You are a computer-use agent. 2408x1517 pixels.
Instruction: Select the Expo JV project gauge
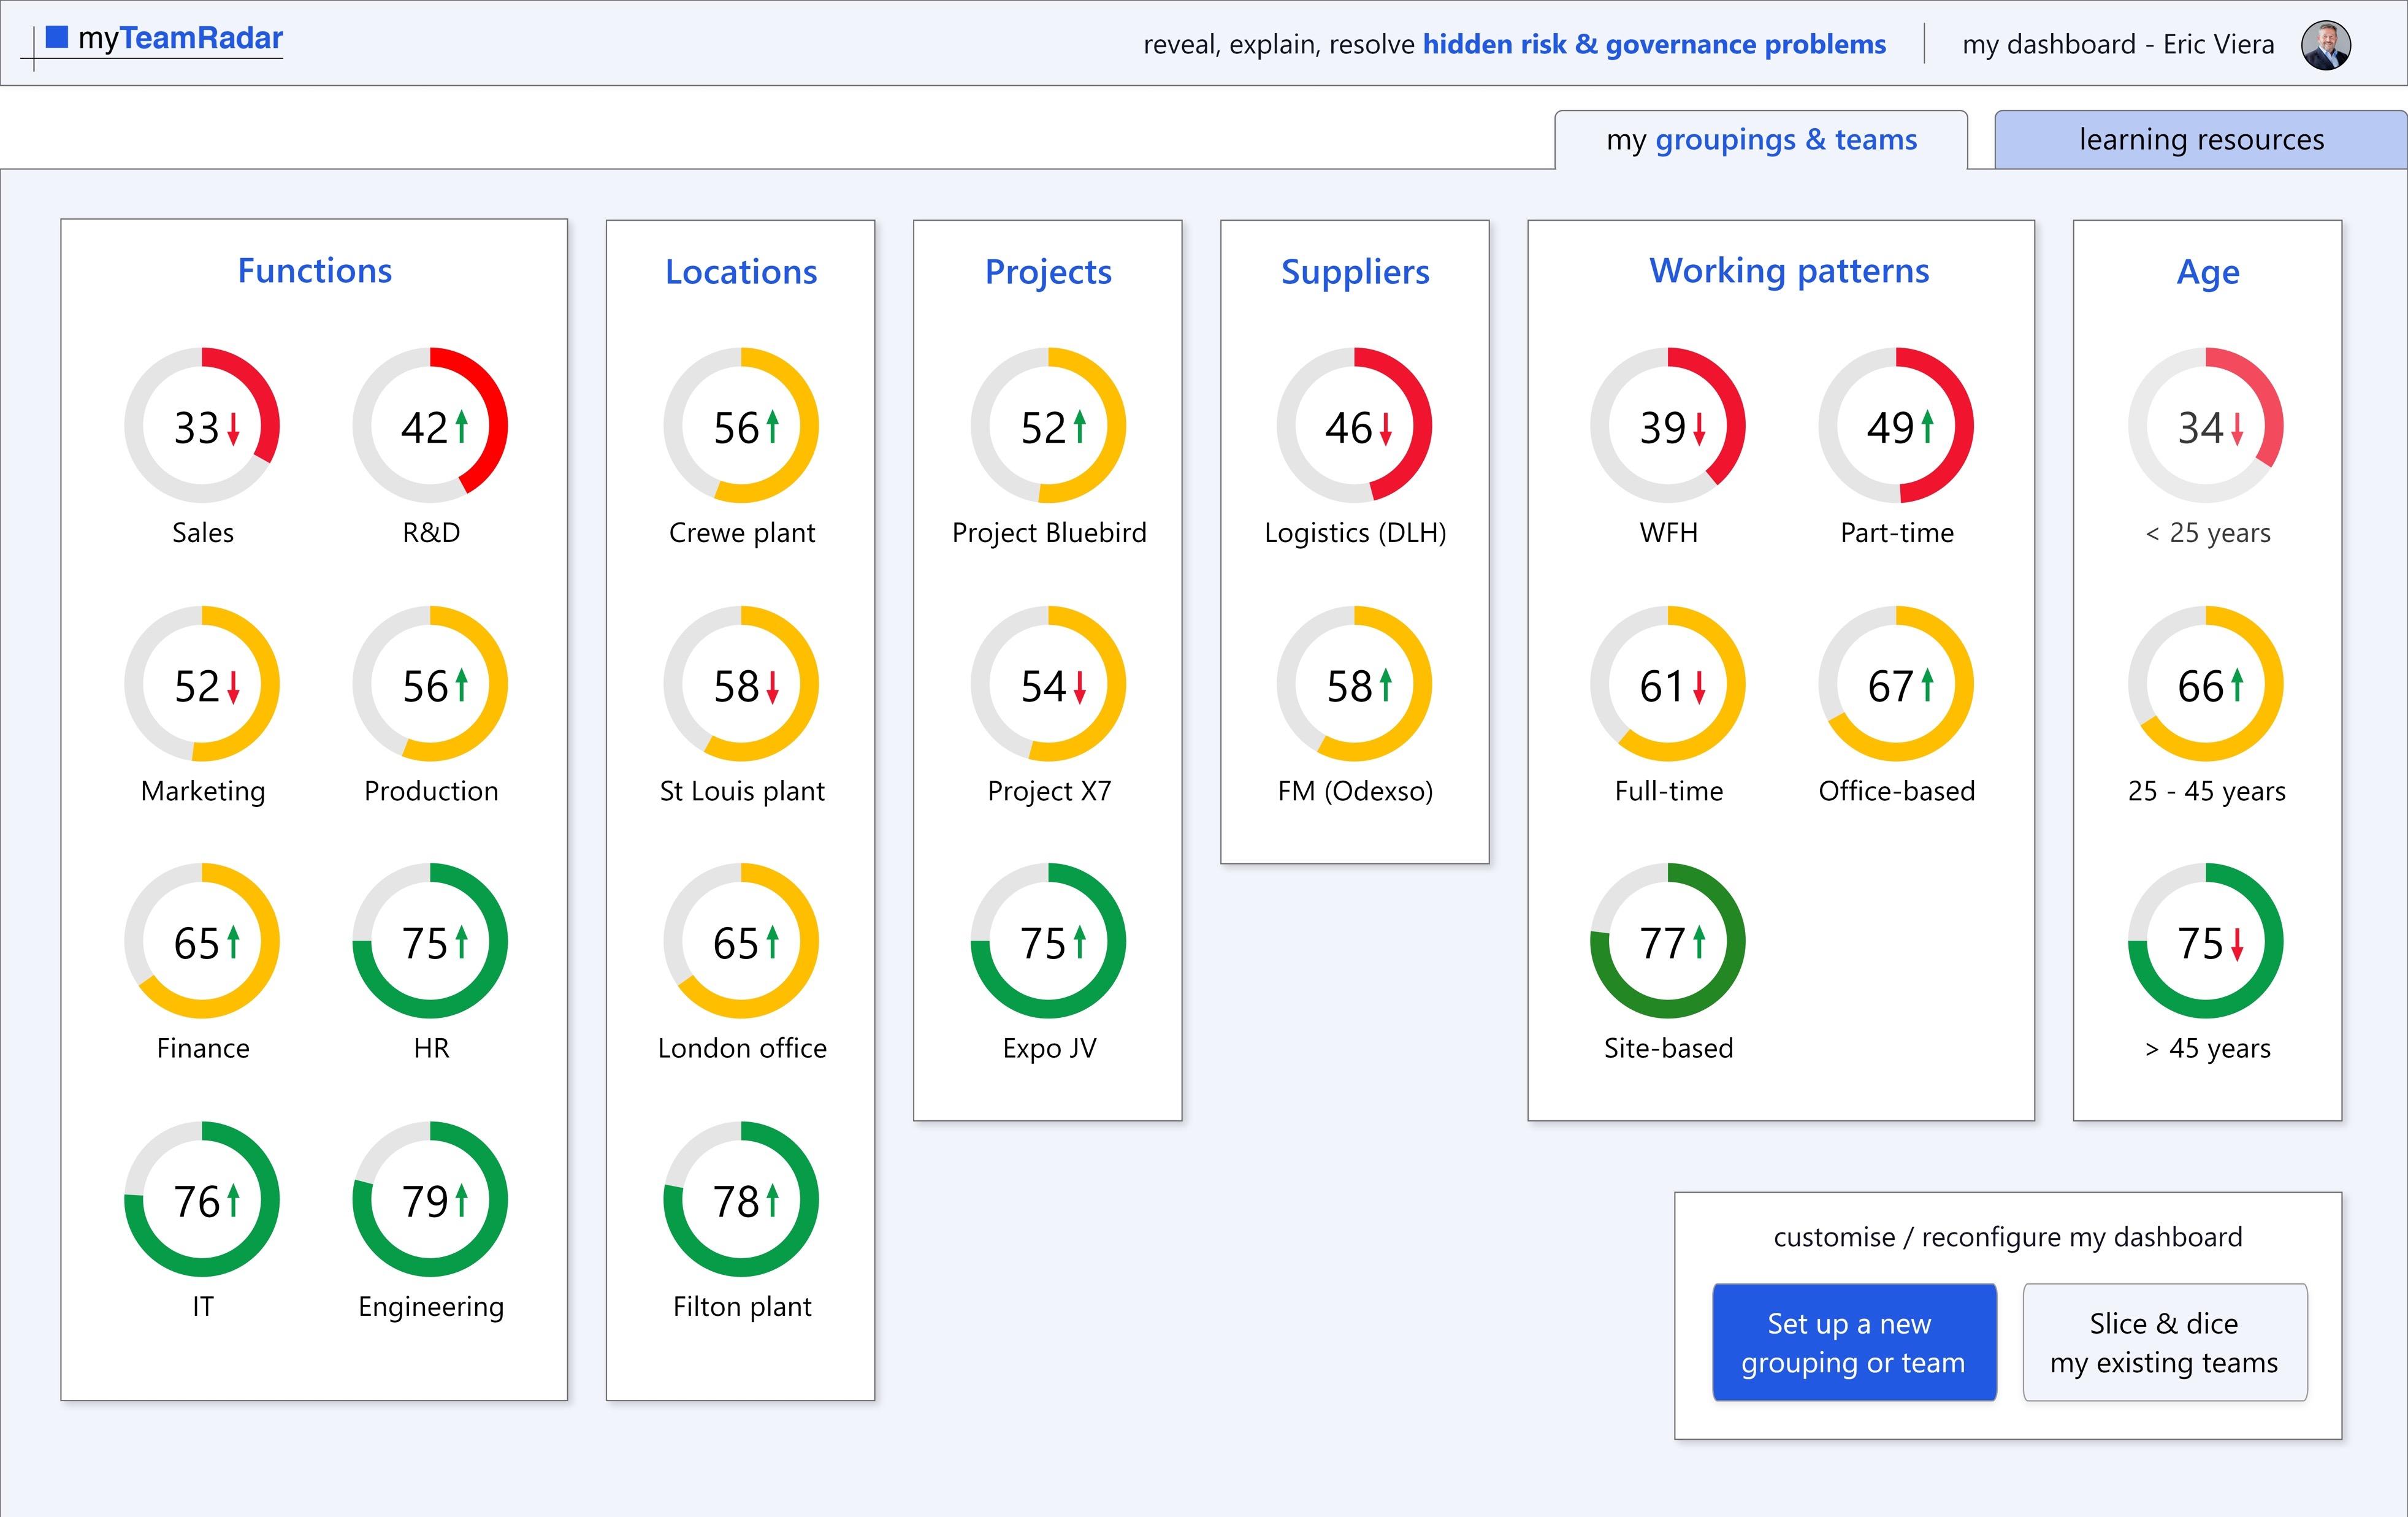pos(1048,942)
